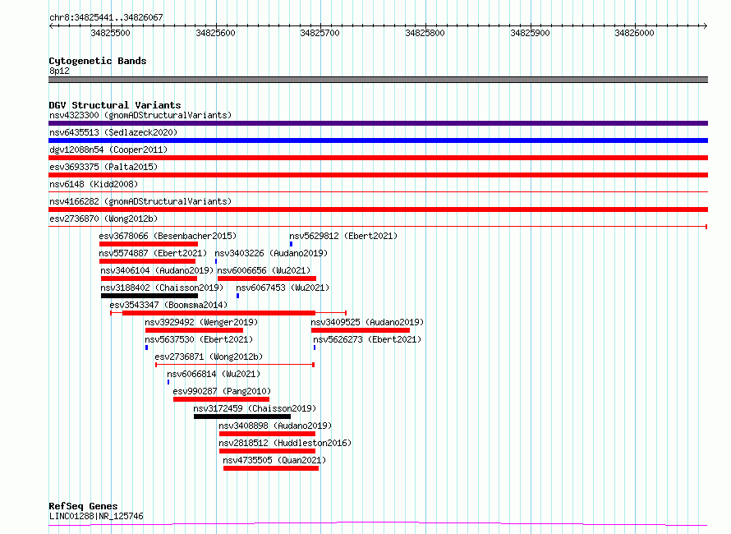731x534 pixels.
Task: Click the red bar under nsv3409525
Action: [x=361, y=330]
